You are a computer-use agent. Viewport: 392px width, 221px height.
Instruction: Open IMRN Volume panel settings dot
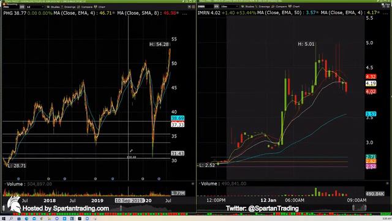point(387,184)
